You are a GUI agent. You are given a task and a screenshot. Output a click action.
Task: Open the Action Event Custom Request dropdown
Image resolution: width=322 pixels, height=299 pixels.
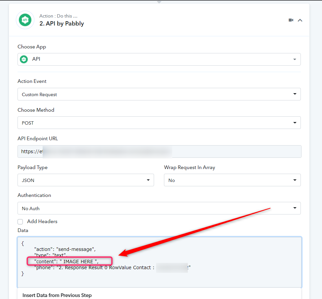click(x=159, y=94)
